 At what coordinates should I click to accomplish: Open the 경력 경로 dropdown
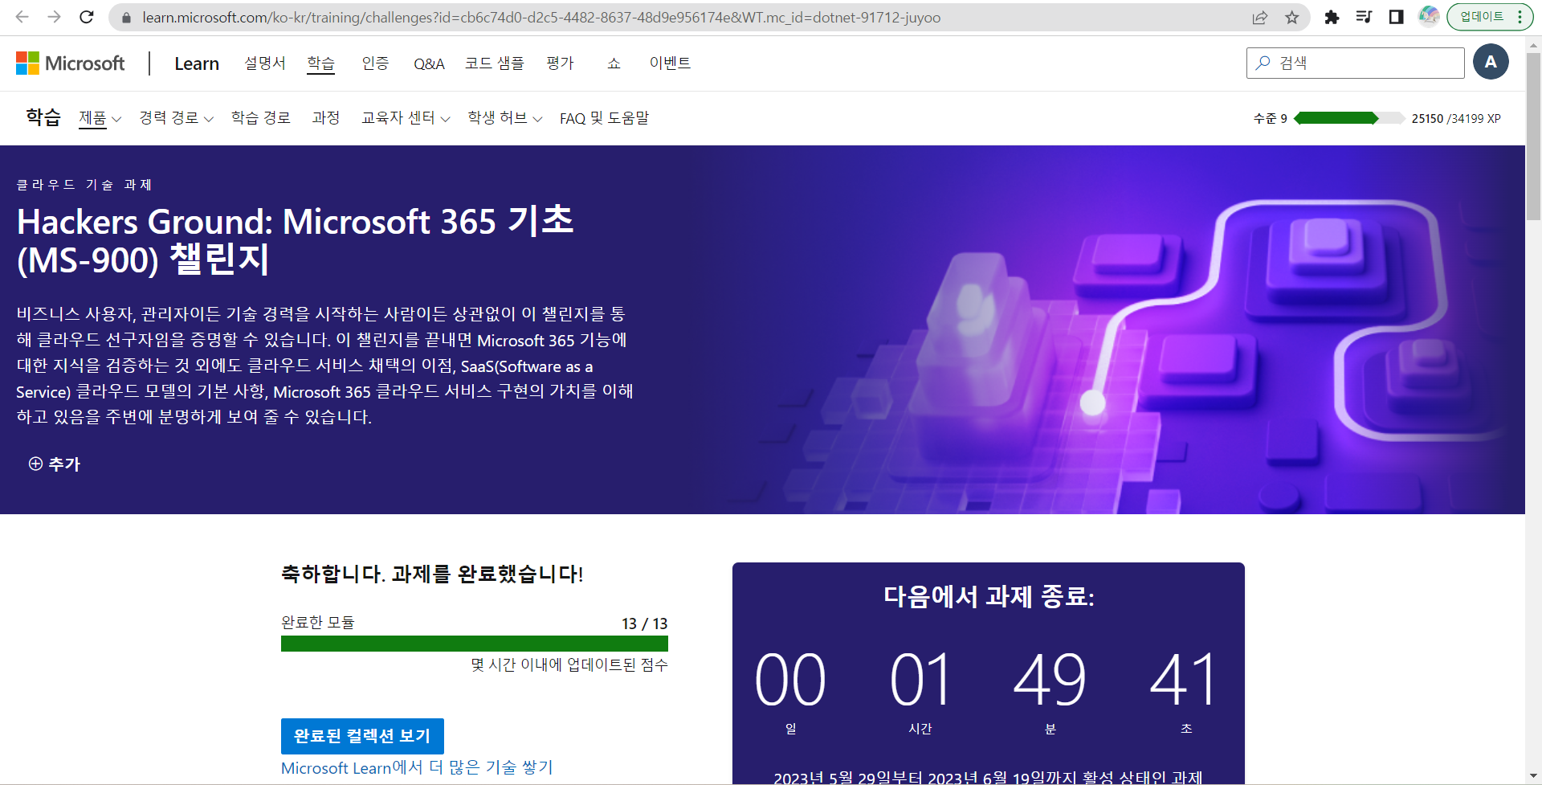176,117
